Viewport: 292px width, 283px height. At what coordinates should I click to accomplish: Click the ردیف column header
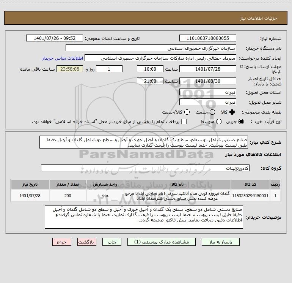(275, 184)
